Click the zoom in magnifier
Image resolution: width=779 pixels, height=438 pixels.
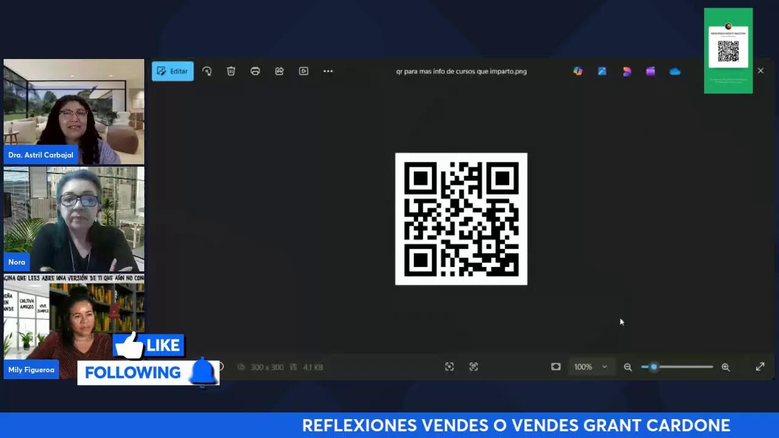click(x=725, y=367)
